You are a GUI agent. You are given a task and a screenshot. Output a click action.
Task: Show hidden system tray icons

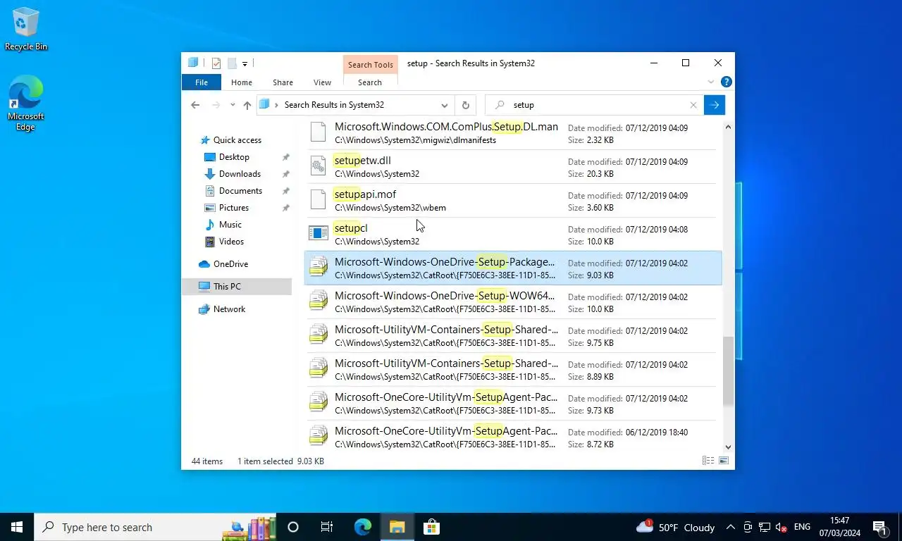[730, 527]
